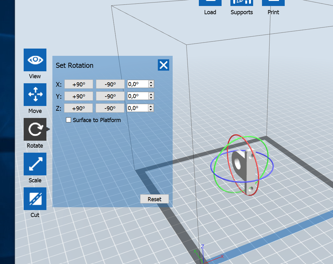Click the X rotation angle input field

pyautogui.click(x=137, y=84)
